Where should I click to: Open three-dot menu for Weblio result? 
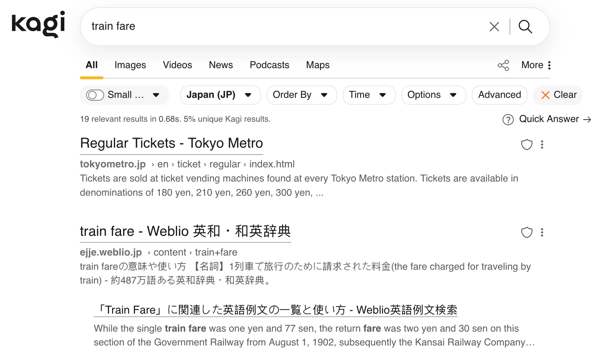[x=542, y=232]
